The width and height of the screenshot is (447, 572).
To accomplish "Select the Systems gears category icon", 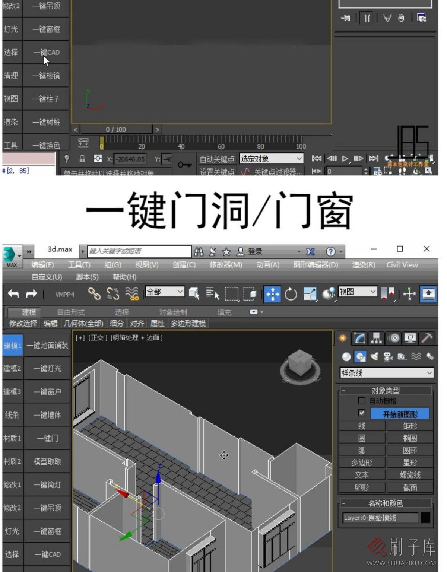I will click(x=430, y=357).
